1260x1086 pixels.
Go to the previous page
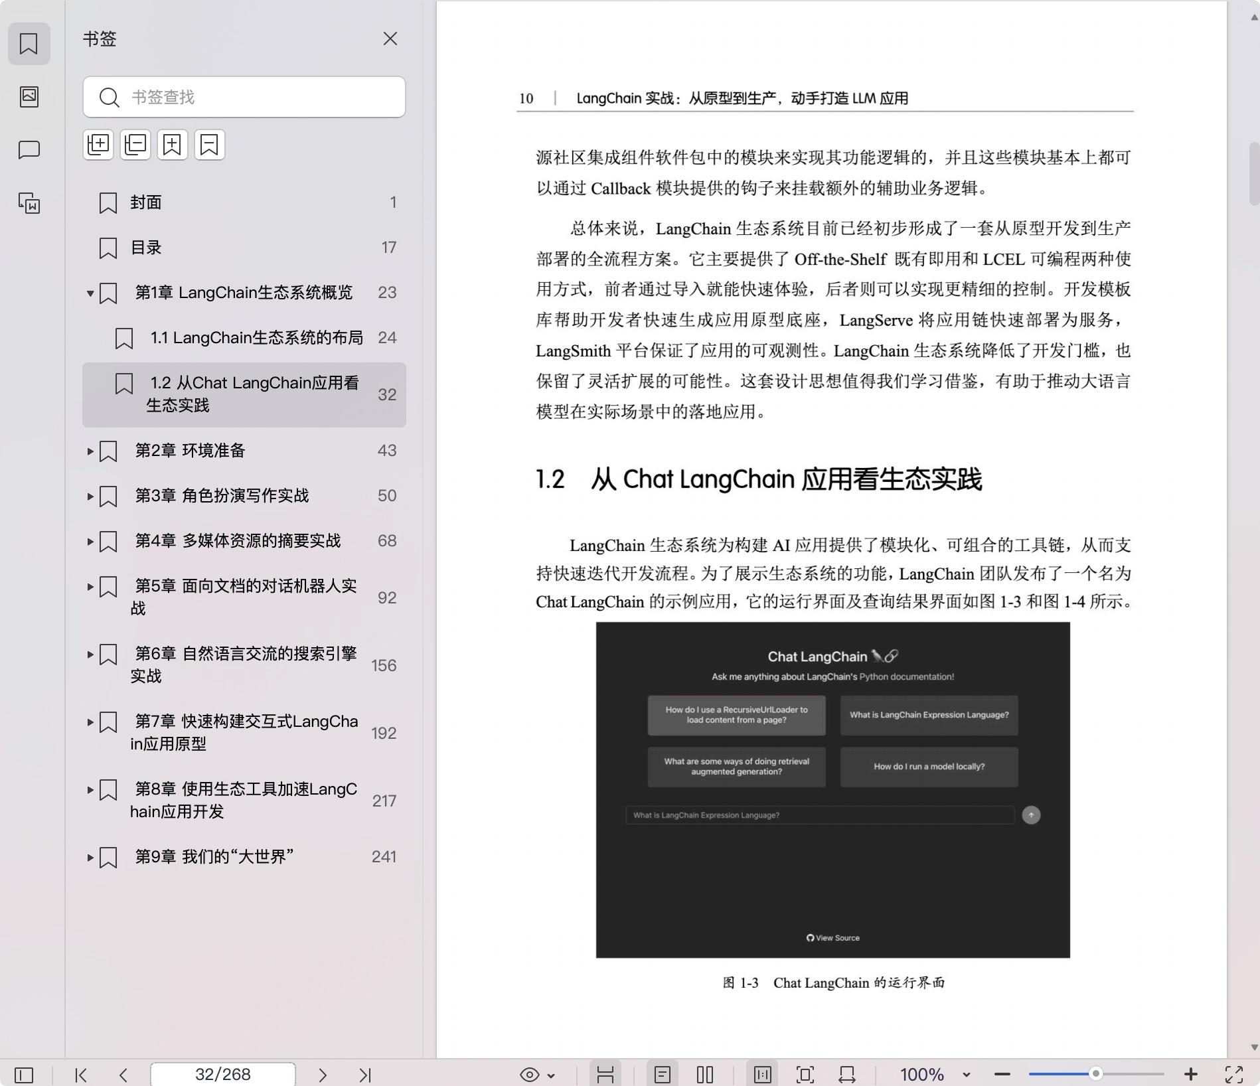coord(123,1075)
